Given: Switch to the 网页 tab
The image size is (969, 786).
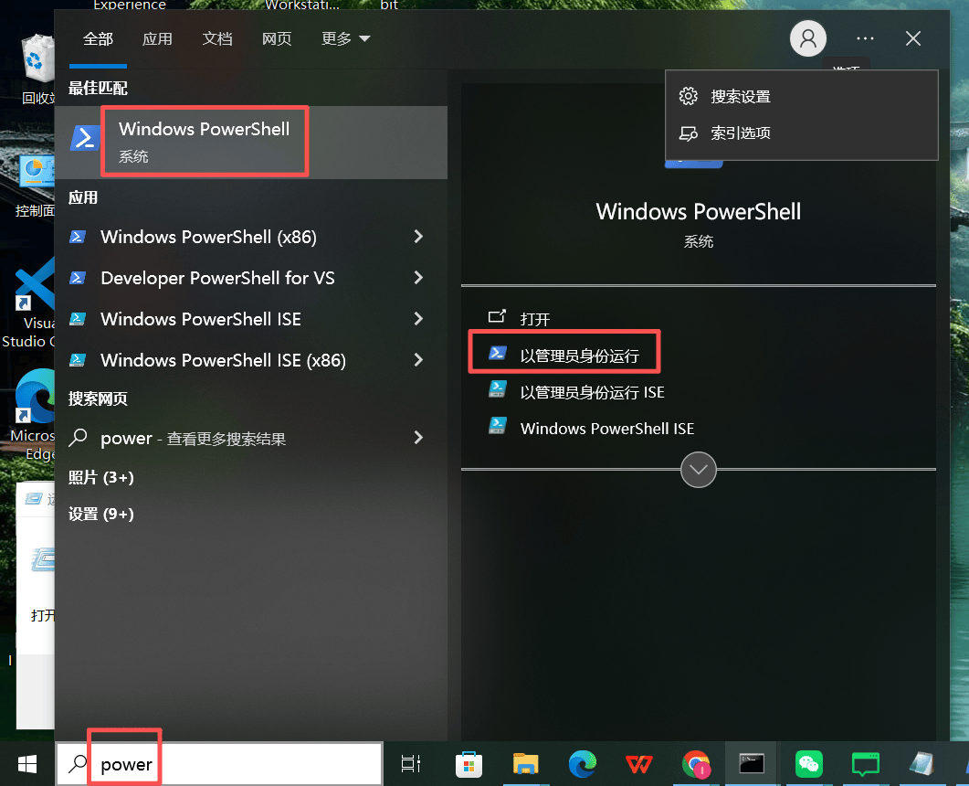Looking at the screenshot, I should (x=276, y=39).
